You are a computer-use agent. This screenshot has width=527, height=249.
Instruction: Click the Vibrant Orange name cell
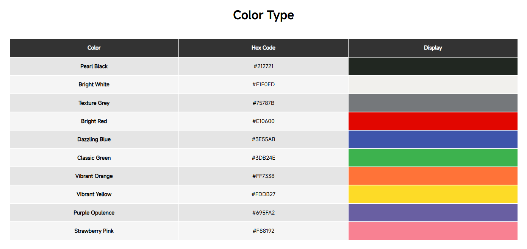pyautogui.click(x=94, y=176)
